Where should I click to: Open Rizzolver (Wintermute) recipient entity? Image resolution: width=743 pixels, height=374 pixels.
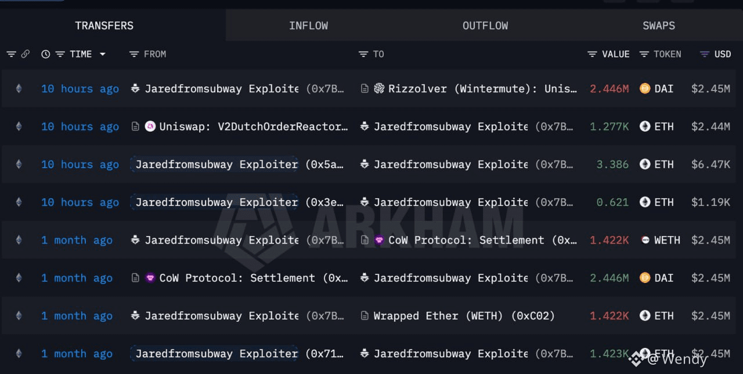point(483,89)
